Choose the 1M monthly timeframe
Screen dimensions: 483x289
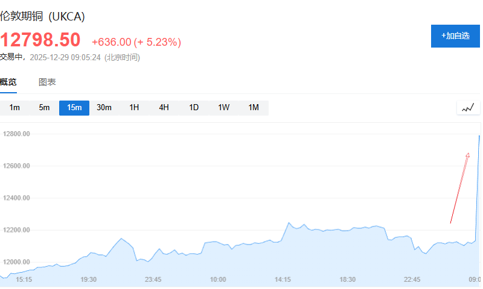(254, 108)
